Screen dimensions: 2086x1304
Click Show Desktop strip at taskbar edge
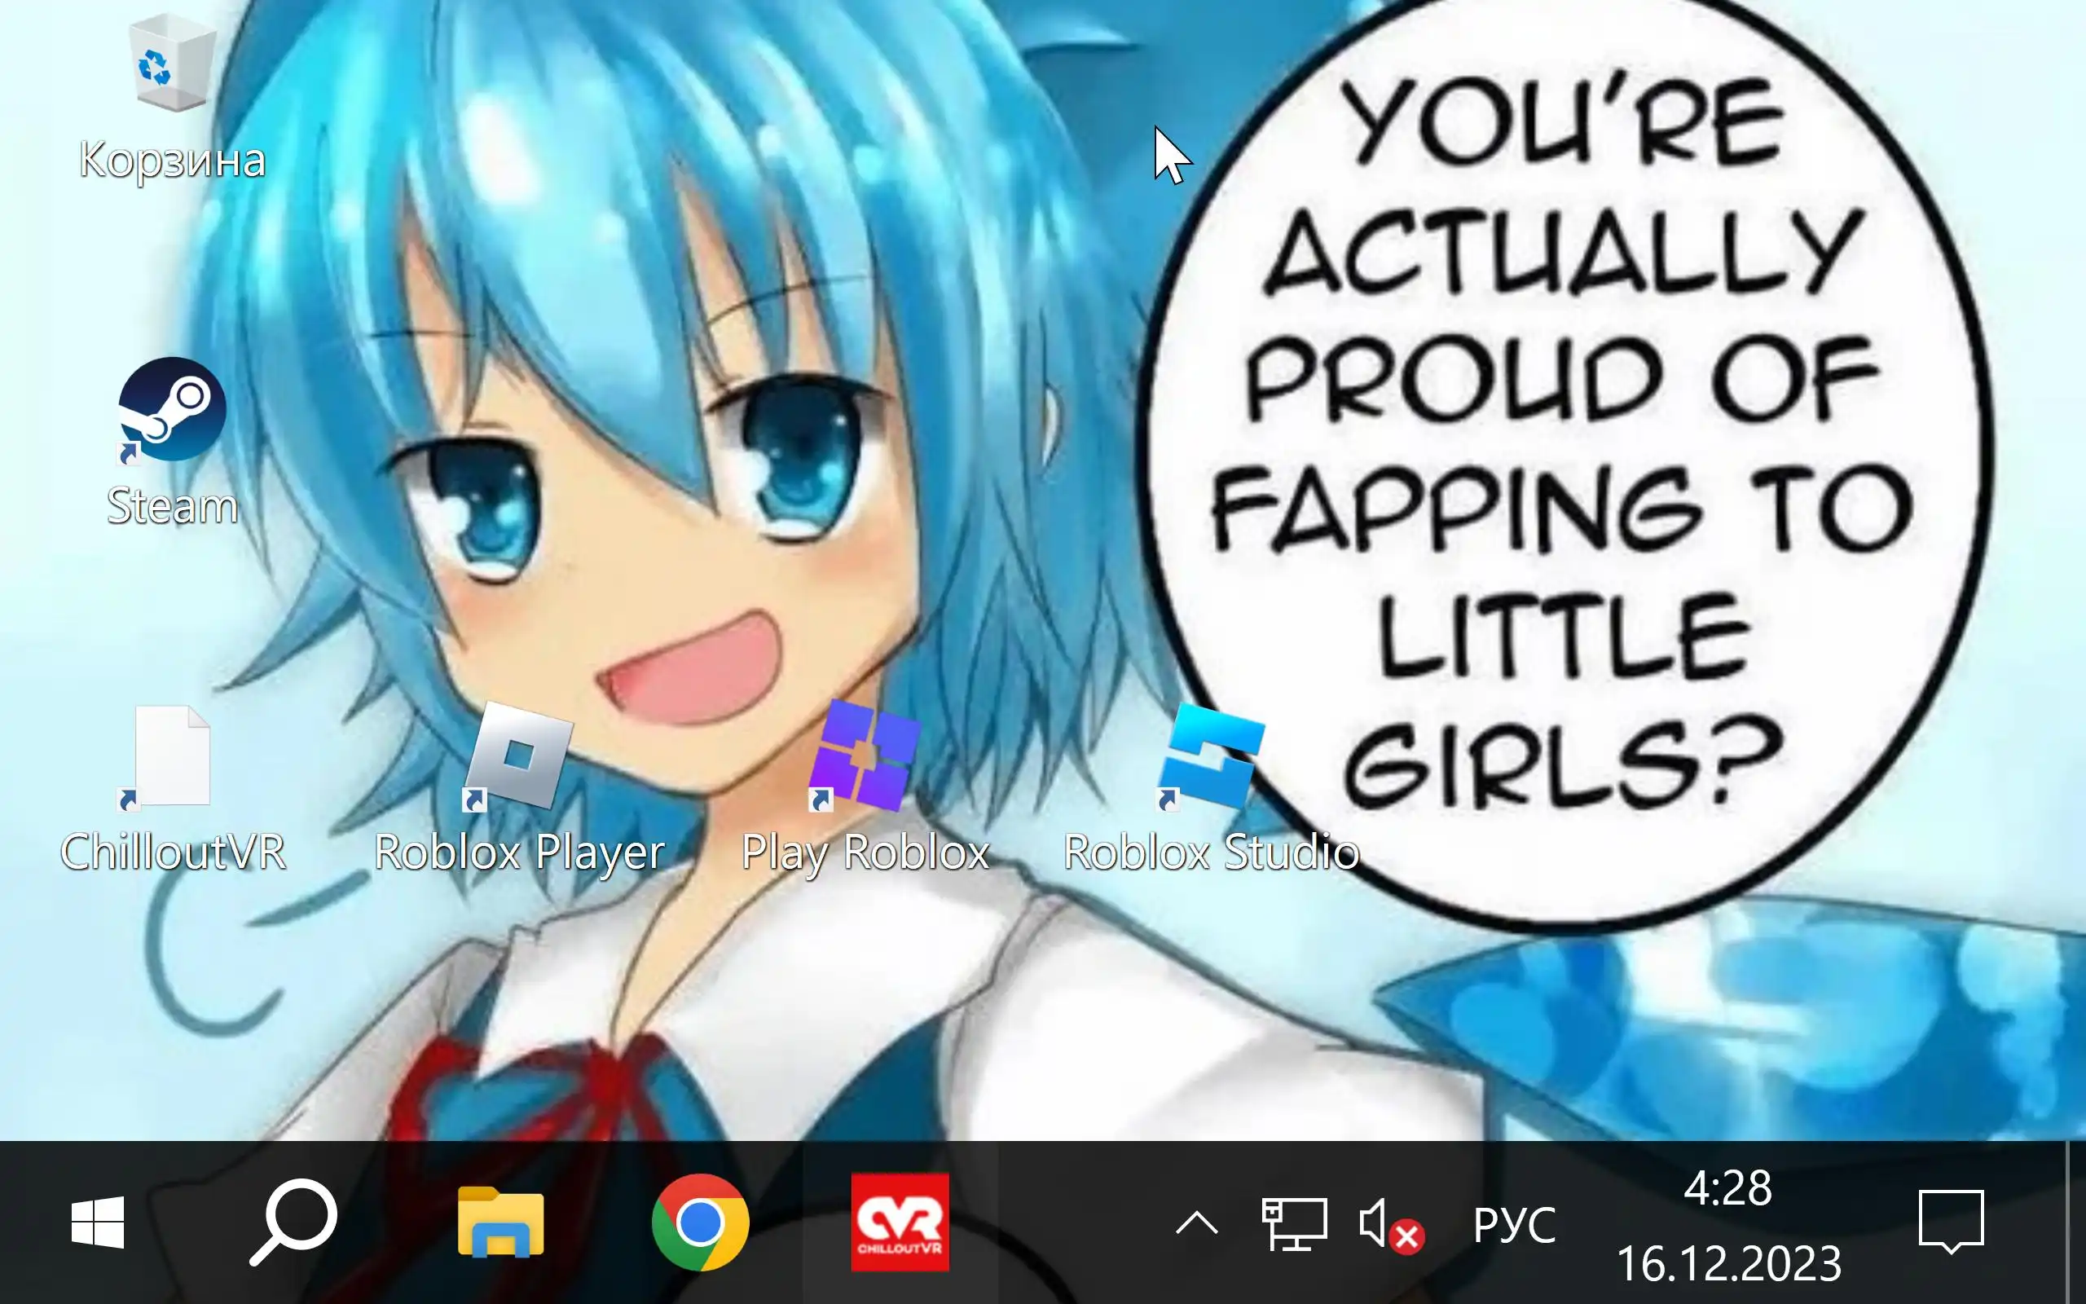tap(2076, 1223)
